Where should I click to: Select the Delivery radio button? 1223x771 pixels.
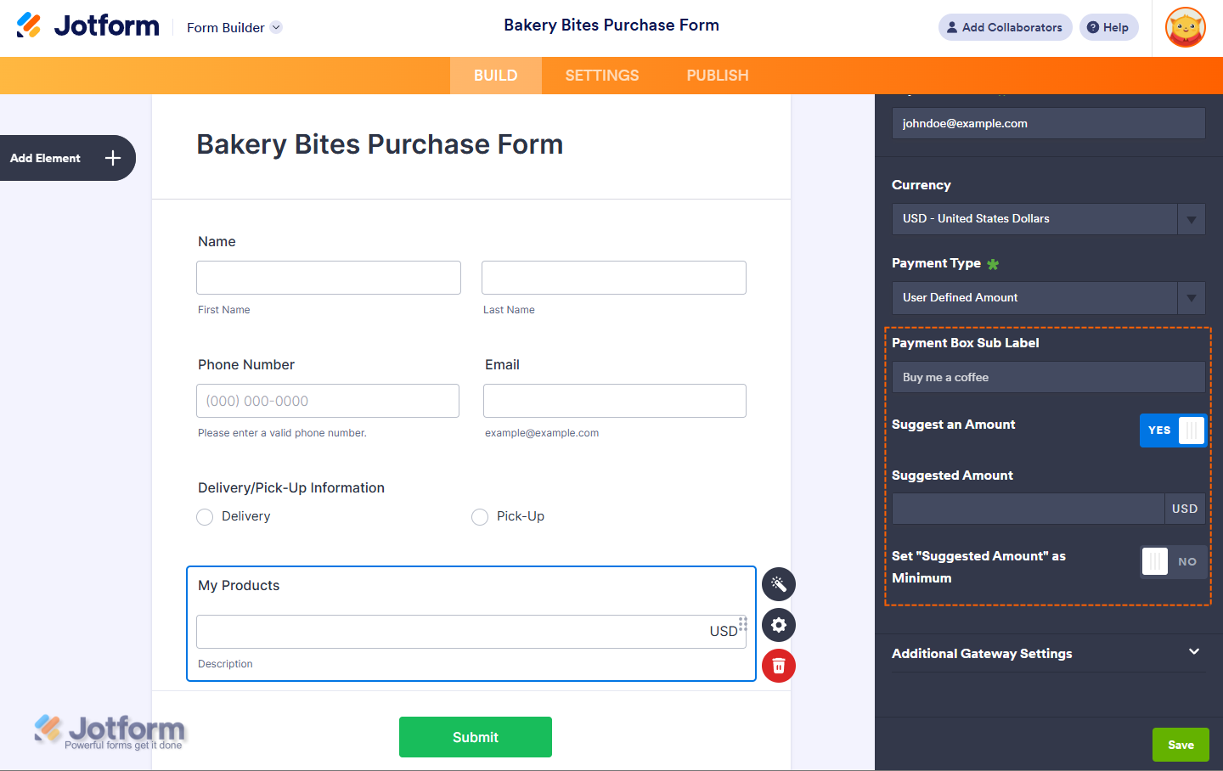click(205, 517)
